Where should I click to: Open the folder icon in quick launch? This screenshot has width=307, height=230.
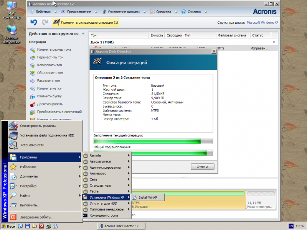pyautogui.click(x=34, y=226)
